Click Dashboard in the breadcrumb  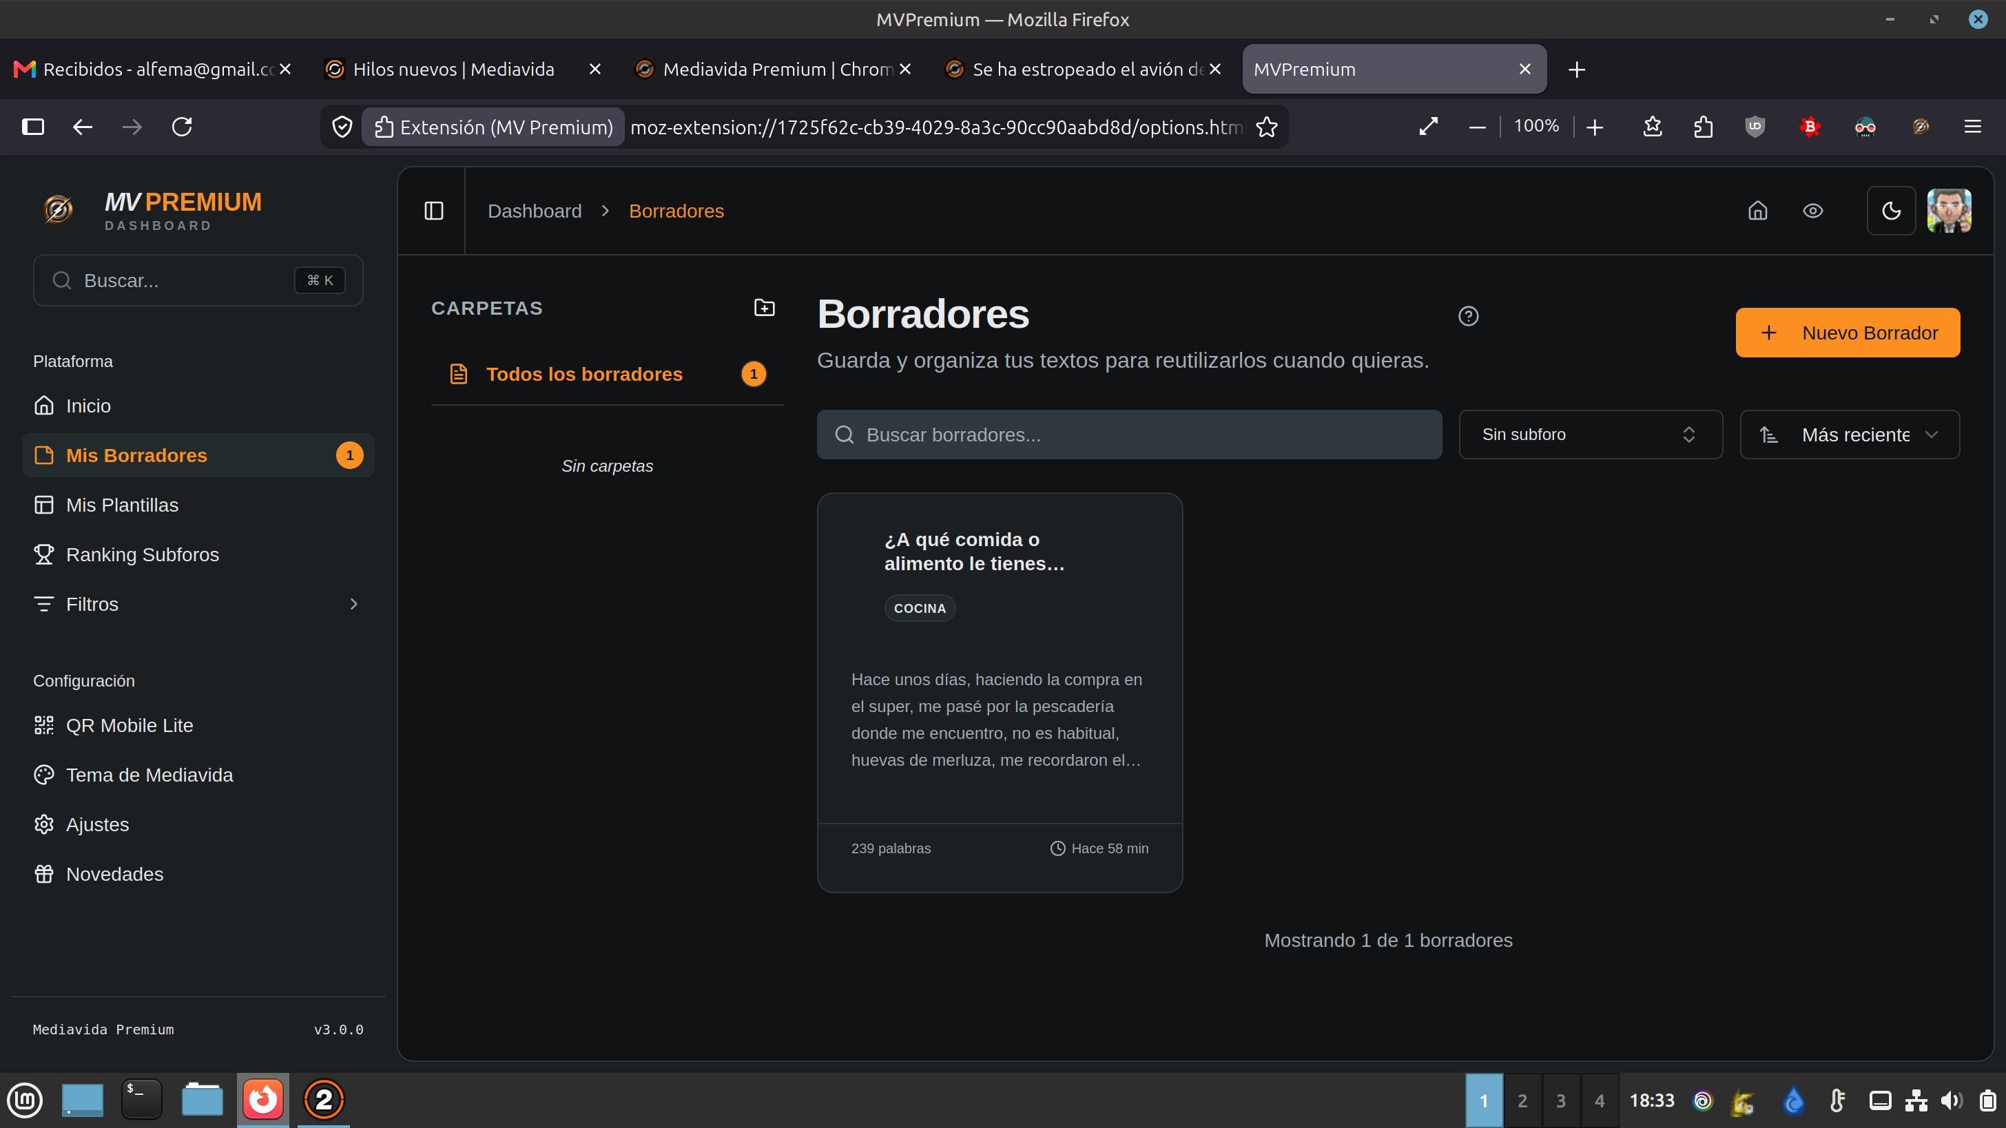pyautogui.click(x=534, y=211)
